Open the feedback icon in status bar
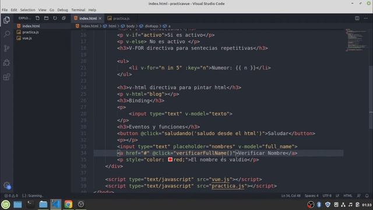This screenshot has width=373, height=210. 359,196
